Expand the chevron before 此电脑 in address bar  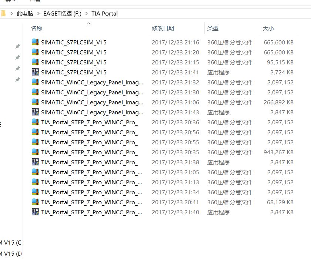[12, 14]
